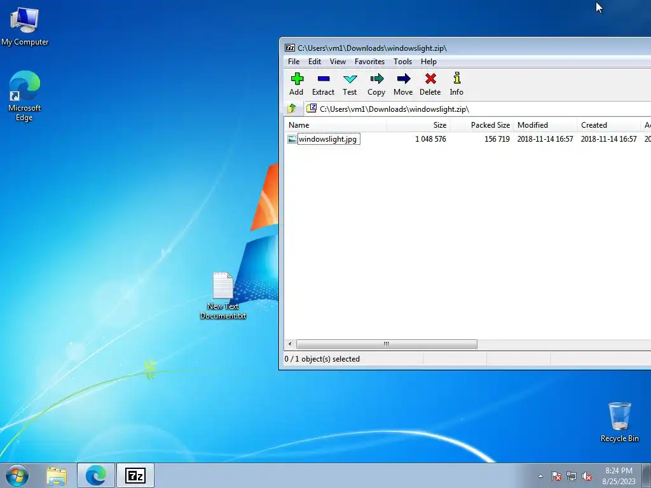Click the windowslight.jpg file icon
651x488 pixels.
click(x=292, y=139)
